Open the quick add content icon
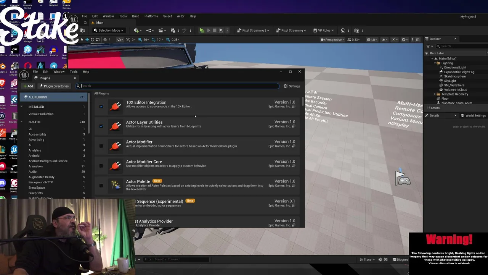 click(x=137, y=30)
